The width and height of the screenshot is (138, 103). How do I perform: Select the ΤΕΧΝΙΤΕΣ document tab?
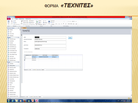pyautogui.click(x=24, y=28)
